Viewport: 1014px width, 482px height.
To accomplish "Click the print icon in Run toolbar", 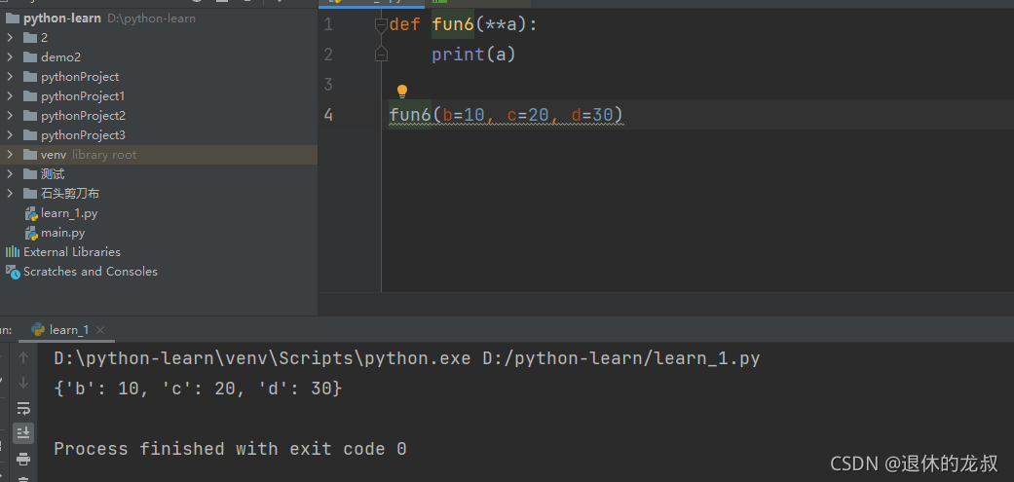I will [x=23, y=460].
